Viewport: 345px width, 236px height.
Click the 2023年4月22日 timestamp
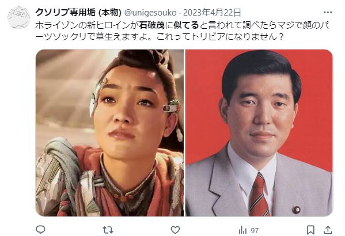pyautogui.click(x=212, y=13)
